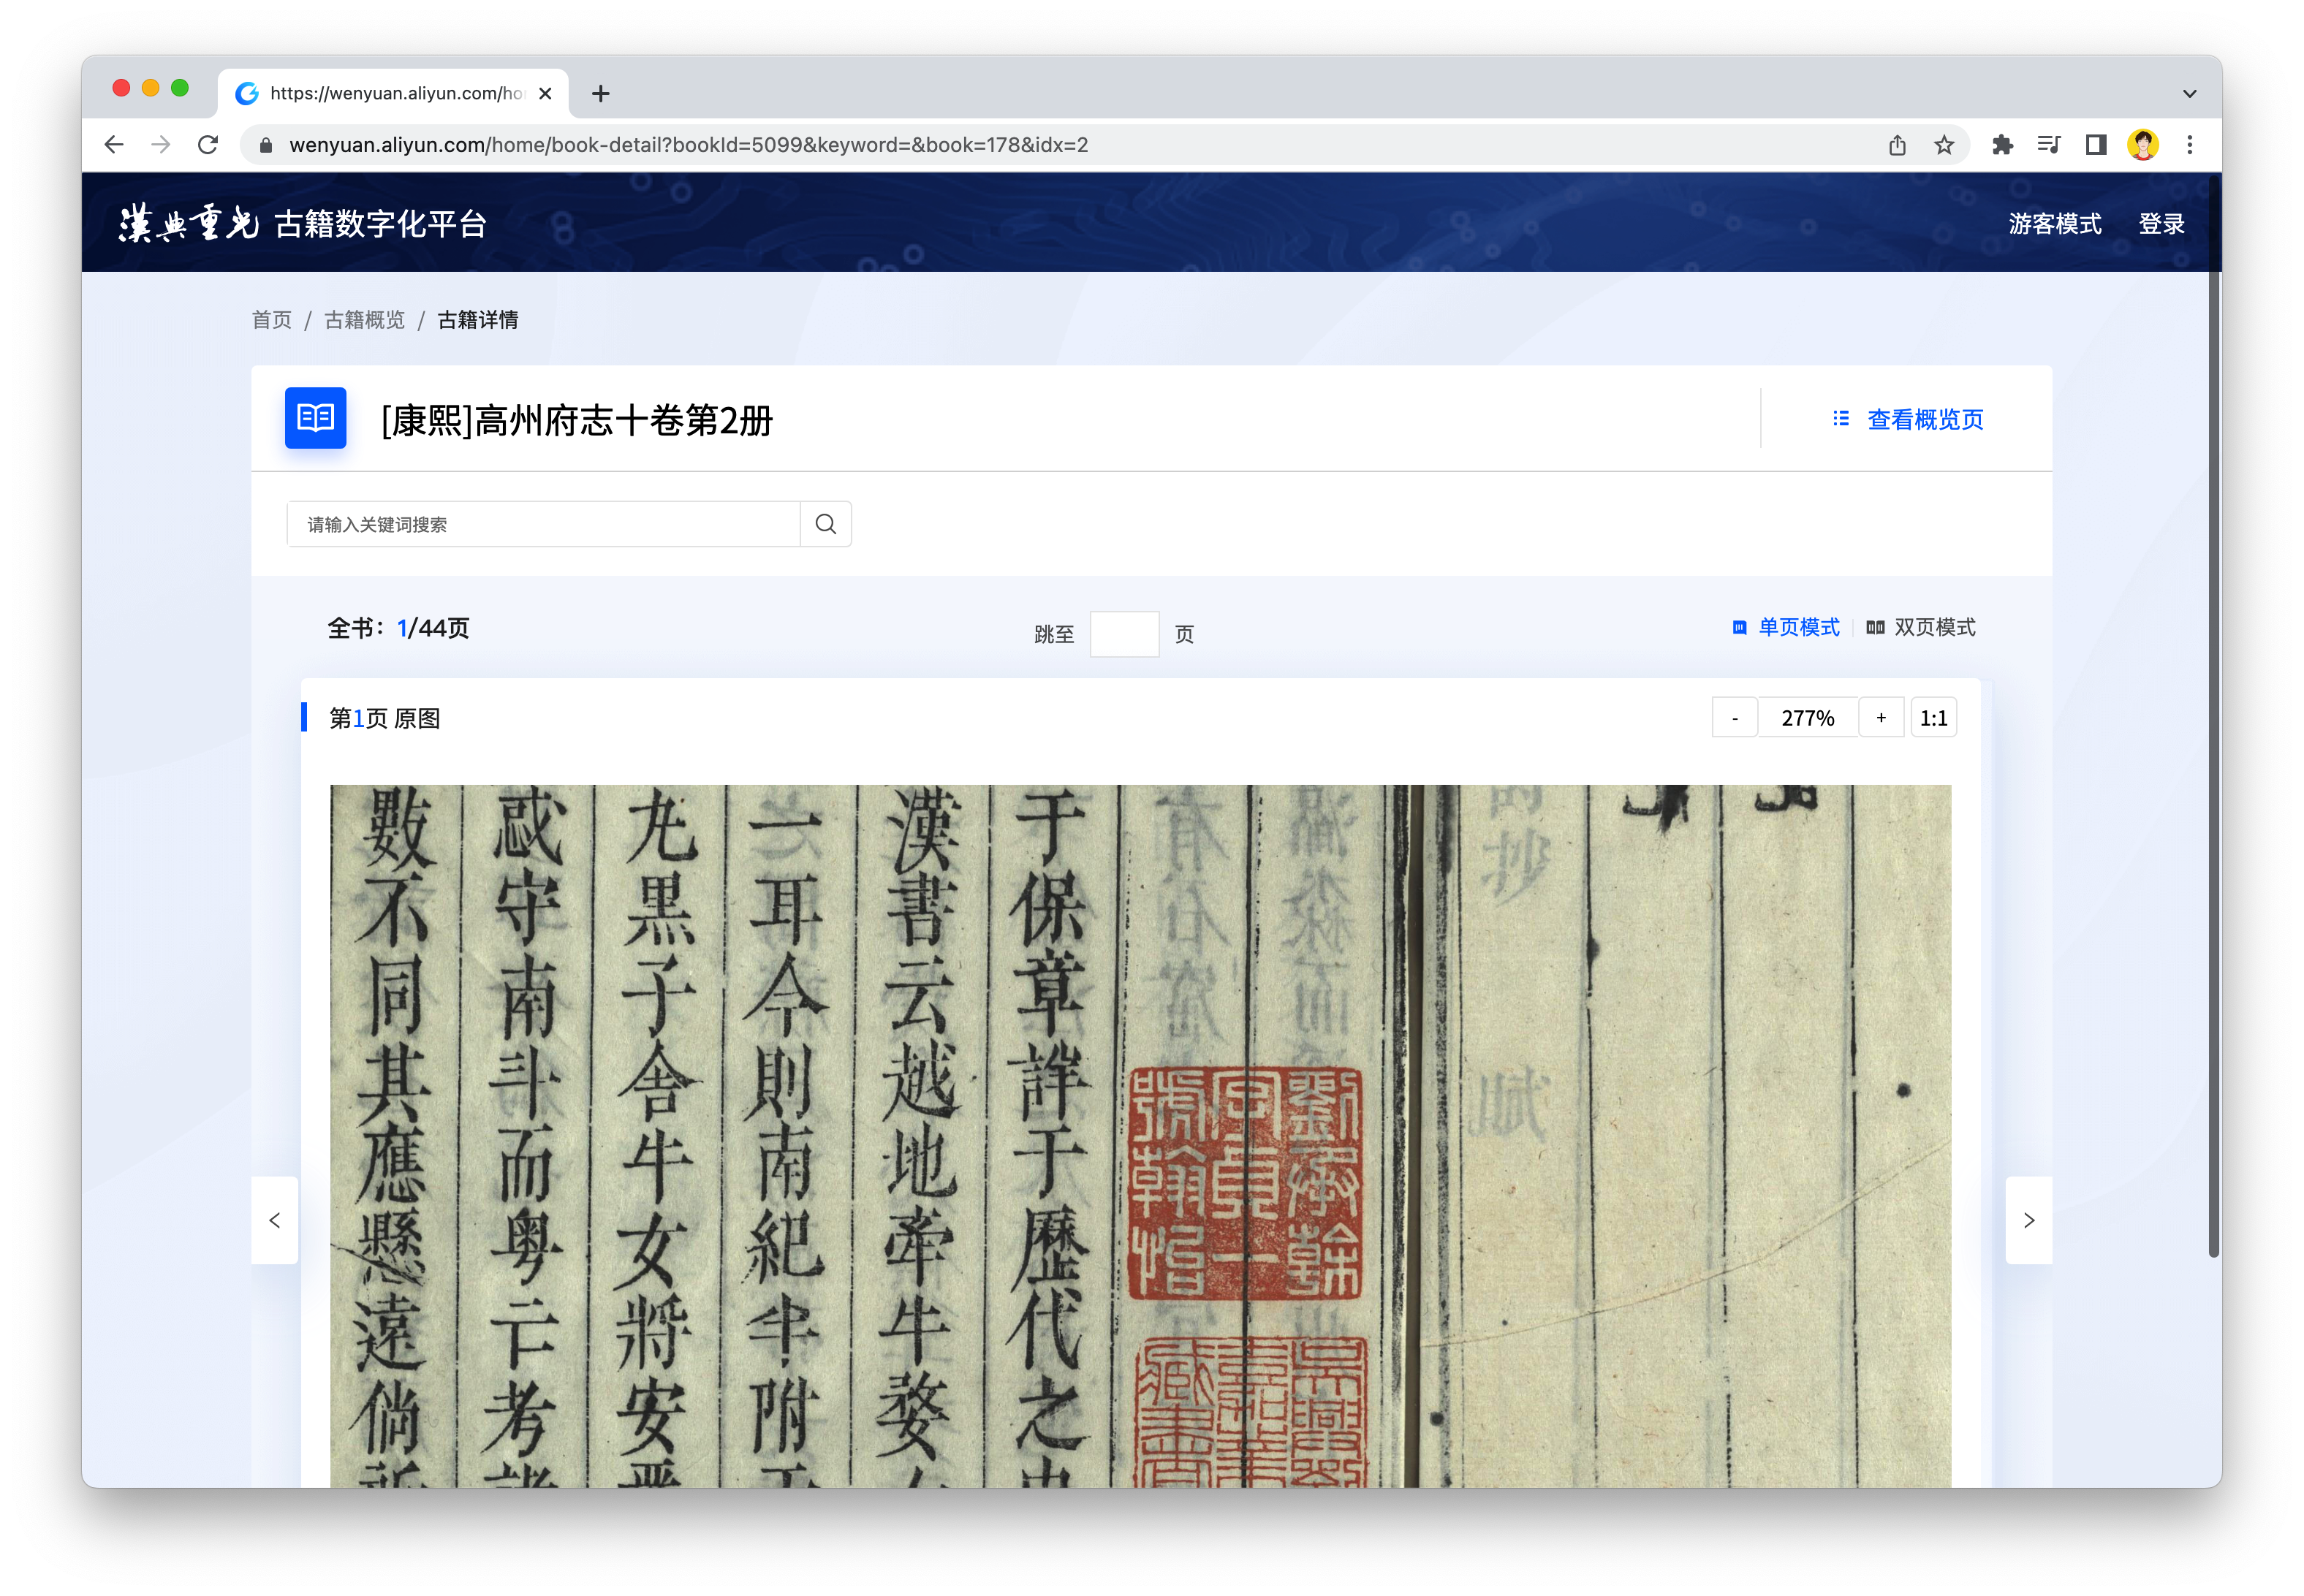The image size is (2304, 1596).
Task: Click the 第1页 原图 heading
Action: click(x=385, y=718)
